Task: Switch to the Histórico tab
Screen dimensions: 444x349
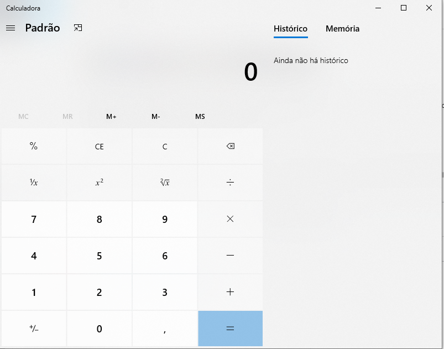Action: pyautogui.click(x=290, y=29)
